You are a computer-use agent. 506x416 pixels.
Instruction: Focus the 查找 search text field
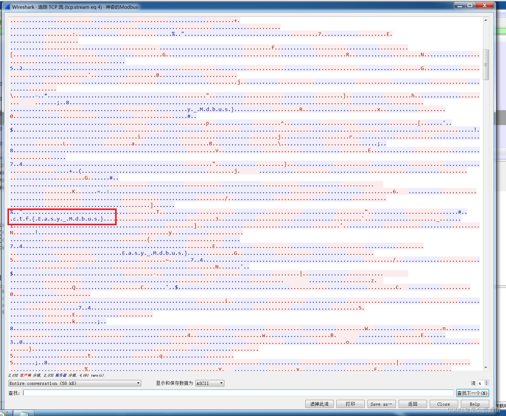pyautogui.click(x=238, y=393)
